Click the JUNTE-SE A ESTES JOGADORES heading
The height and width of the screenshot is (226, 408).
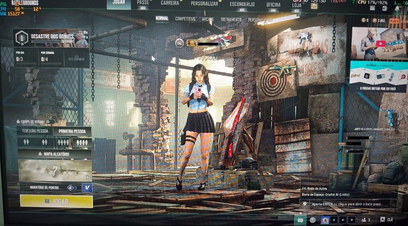[x=374, y=129]
